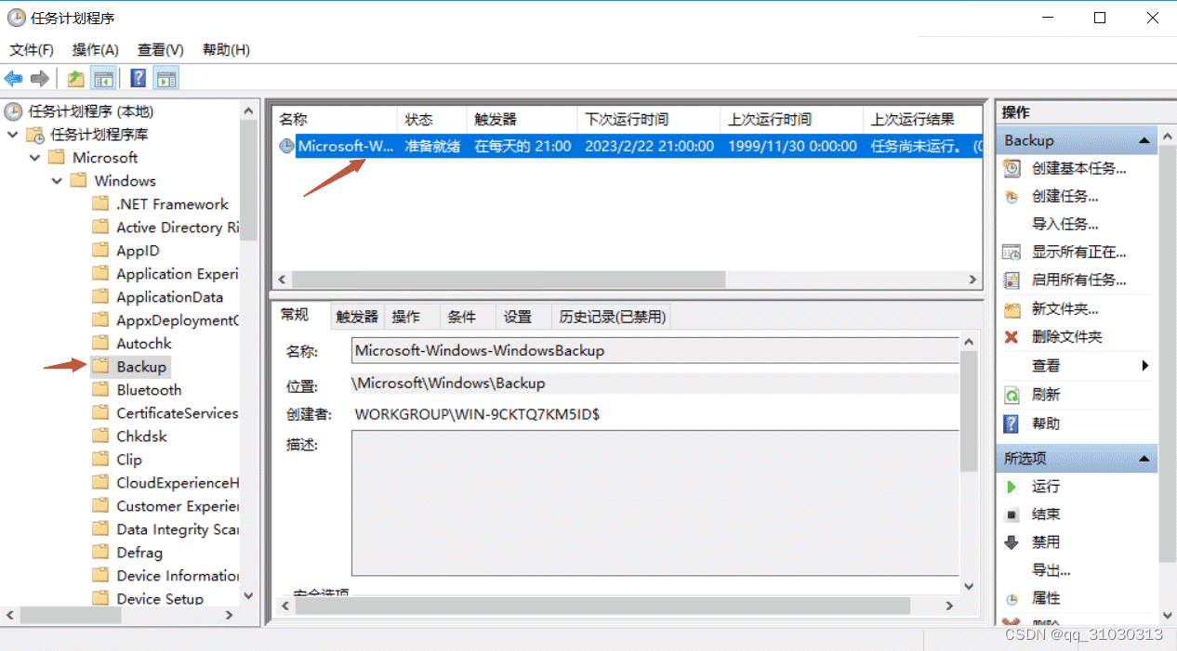Switch to the 触发器 tab
Screen dimensions: 1177x651
click(x=357, y=317)
